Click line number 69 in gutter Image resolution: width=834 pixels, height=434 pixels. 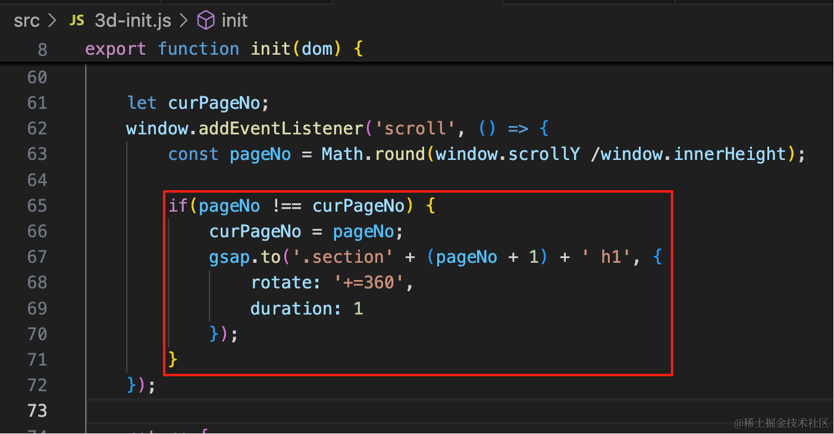(37, 309)
